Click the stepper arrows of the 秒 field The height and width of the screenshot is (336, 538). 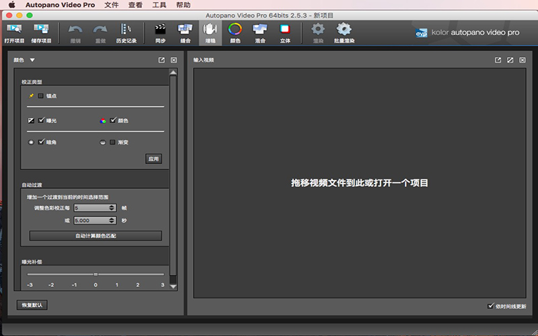pos(112,220)
